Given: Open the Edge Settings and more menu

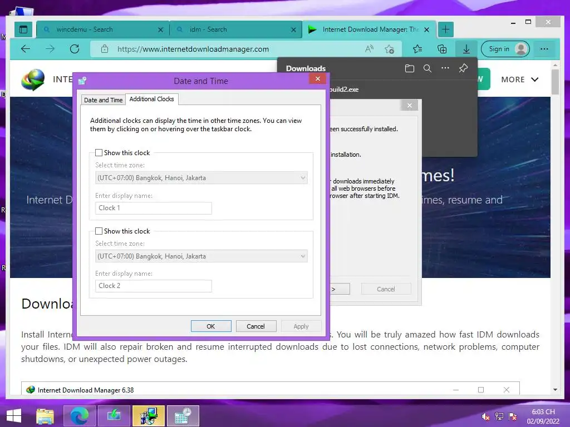Looking at the screenshot, I should [x=544, y=49].
